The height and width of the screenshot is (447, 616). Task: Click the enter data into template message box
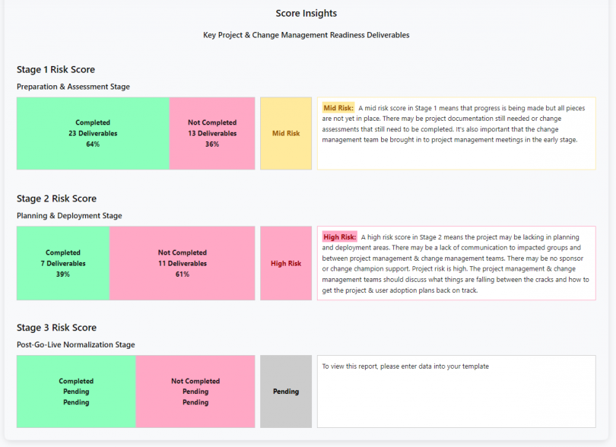(456, 392)
